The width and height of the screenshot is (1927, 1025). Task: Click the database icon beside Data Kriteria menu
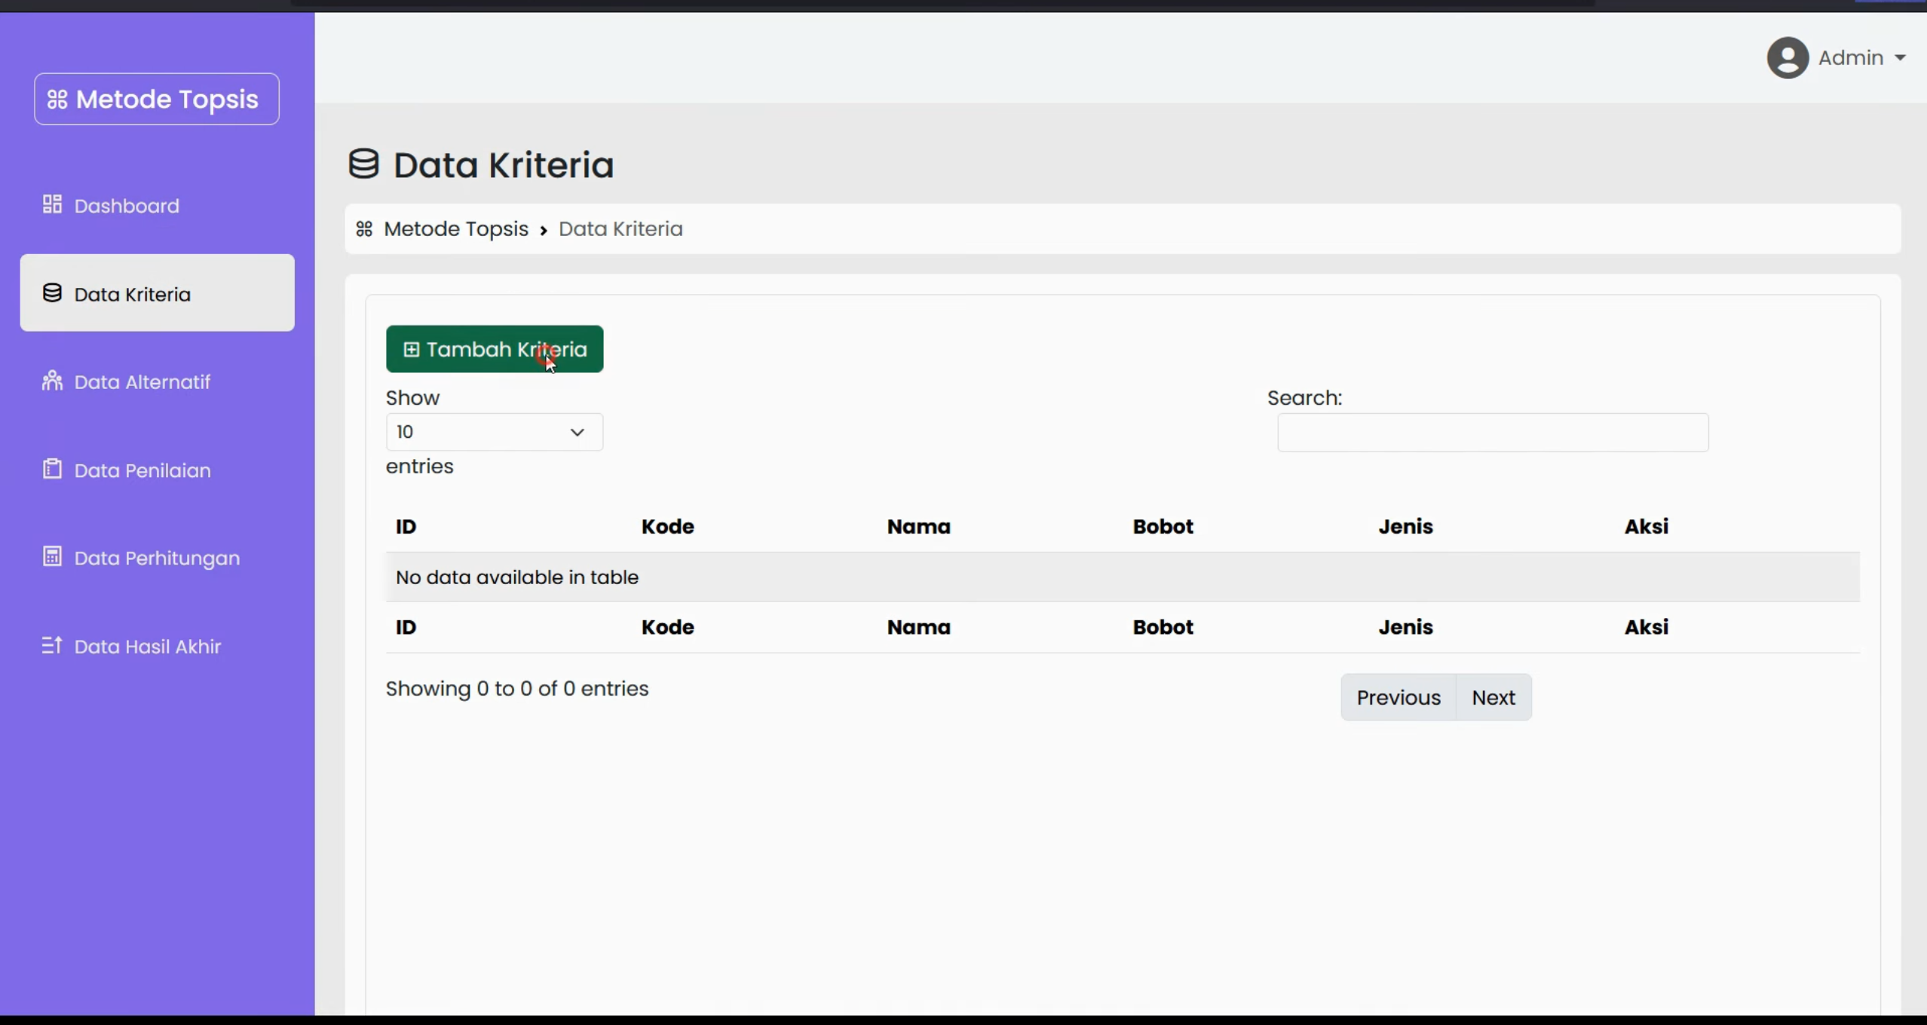pyautogui.click(x=52, y=293)
